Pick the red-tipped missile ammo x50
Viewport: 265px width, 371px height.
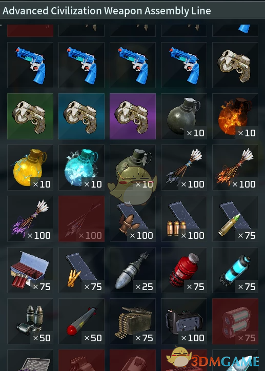pyautogui.click(x=81, y=321)
